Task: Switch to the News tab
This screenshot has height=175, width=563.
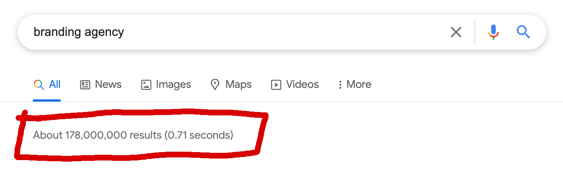Action: pos(108,84)
